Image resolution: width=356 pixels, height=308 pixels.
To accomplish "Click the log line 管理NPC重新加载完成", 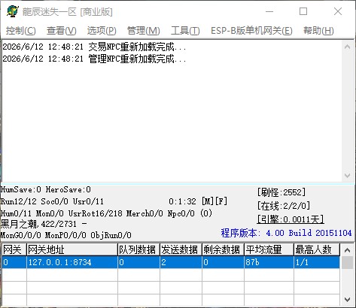I will [94, 59].
